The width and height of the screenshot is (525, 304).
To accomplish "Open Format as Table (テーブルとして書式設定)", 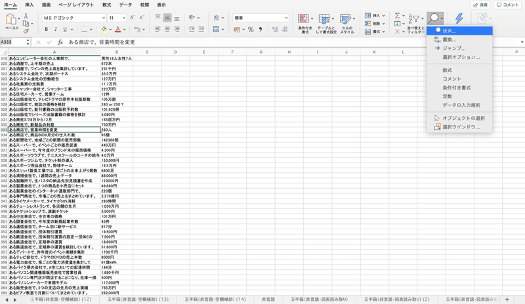I will pos(326,24).
